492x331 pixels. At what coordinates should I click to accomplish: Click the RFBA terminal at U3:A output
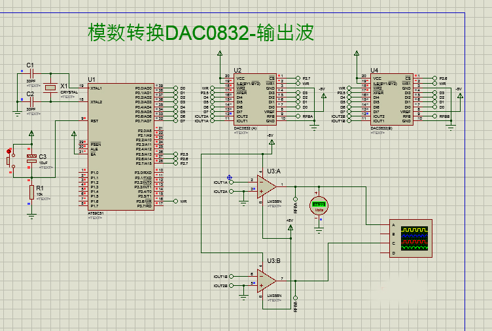tap(295, 199)
